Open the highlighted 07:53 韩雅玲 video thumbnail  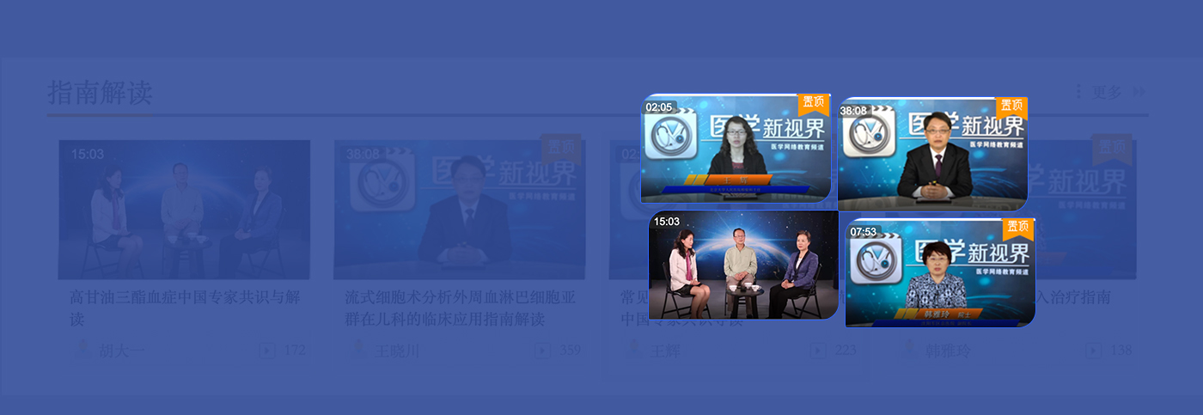coord(940,272)
